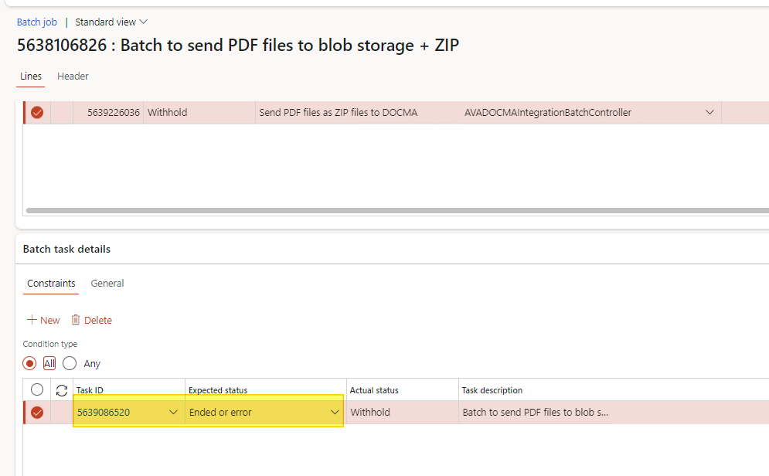Click the plus icon to add constraint
Screen dimensions: 769x476
point(32,320)
